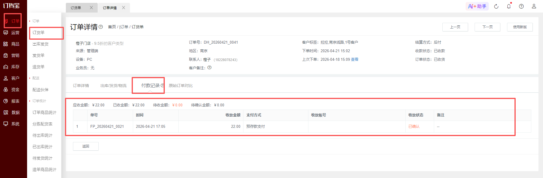543x178 pixels.
Task: Open the notification bell
Action: click(509, 6)
